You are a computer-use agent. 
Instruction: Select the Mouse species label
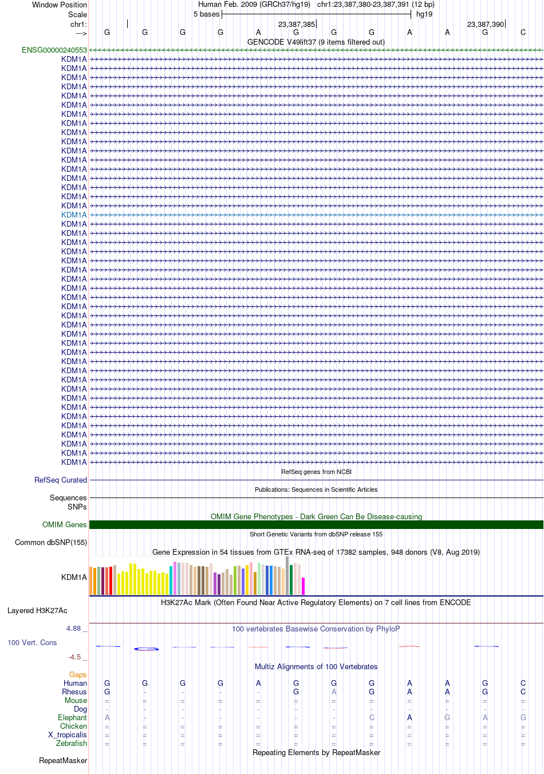pos(76,701)
